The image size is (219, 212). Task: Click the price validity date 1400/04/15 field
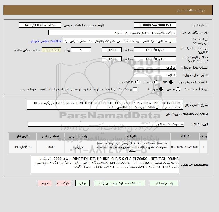(155, 59)
